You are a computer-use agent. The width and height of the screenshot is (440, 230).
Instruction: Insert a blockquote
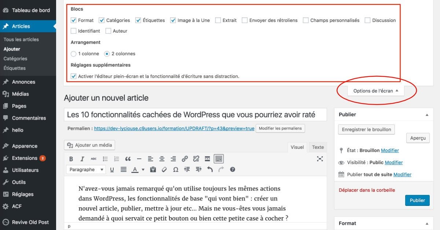(x=128, y=158)
